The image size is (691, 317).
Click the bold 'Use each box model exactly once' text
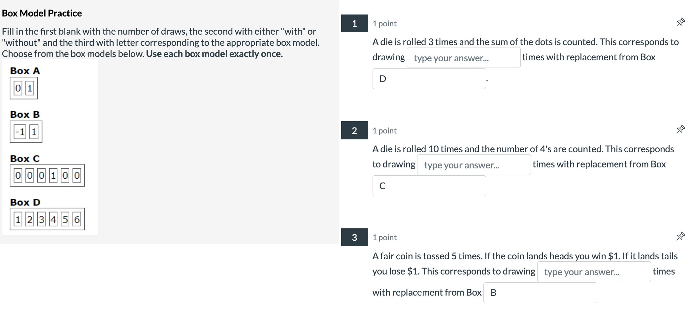point(214,54)
